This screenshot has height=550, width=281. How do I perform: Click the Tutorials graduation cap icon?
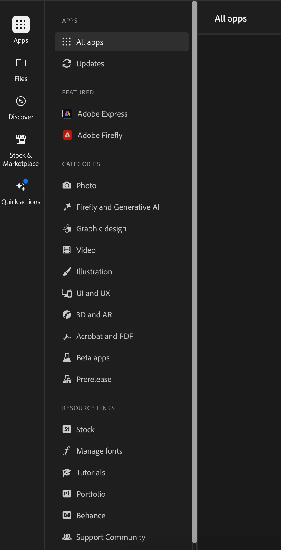[67, 472]
